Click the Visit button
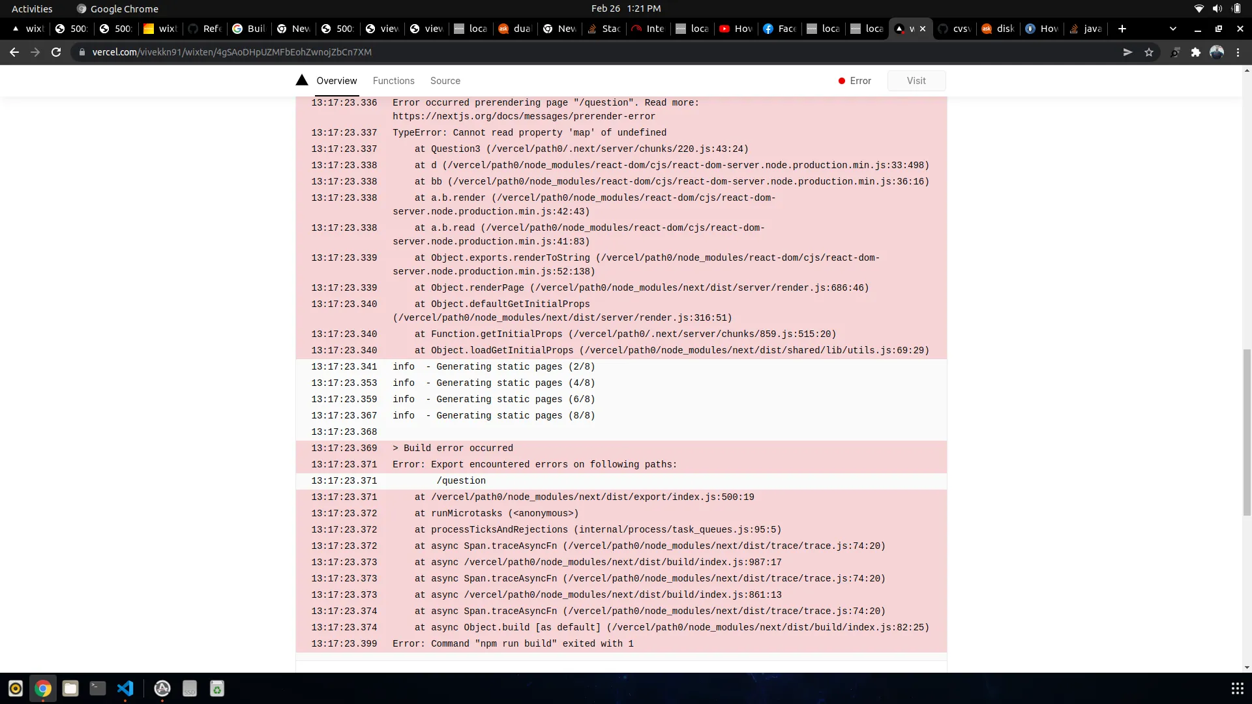Viewport: 1252px width, 704px height. tap(916, 81)
